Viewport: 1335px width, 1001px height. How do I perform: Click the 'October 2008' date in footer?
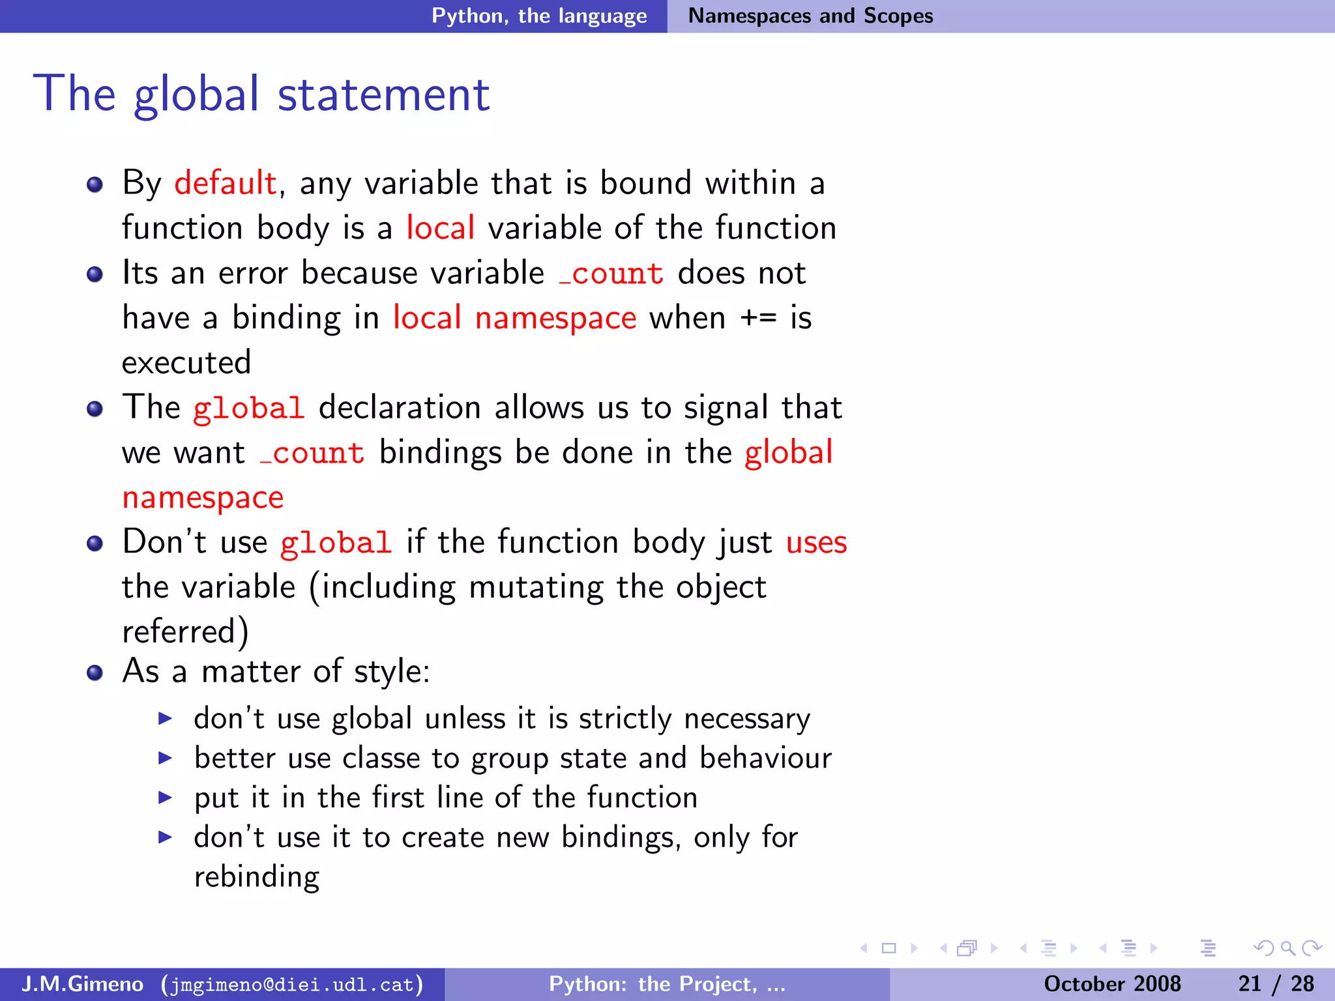click(x=1112, y=983)
